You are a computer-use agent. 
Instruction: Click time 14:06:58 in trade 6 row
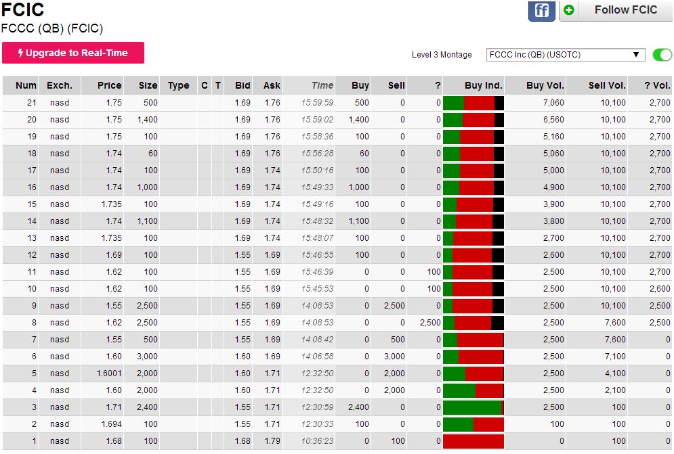click(x=317, y=357)
